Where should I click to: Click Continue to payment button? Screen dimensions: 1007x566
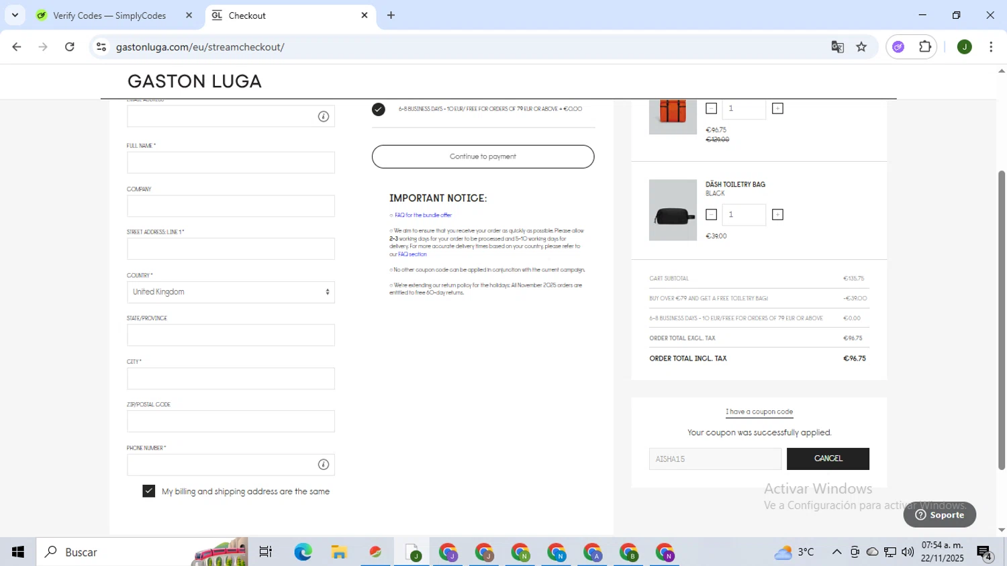[483, 156]
